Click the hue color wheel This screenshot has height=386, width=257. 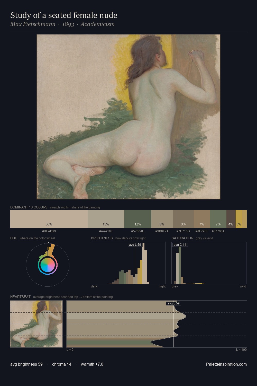click(48, 265)
